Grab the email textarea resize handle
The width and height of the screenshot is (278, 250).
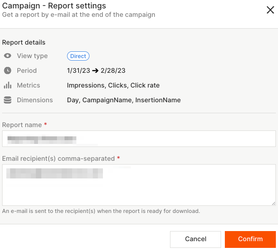[x=273, y=203]
